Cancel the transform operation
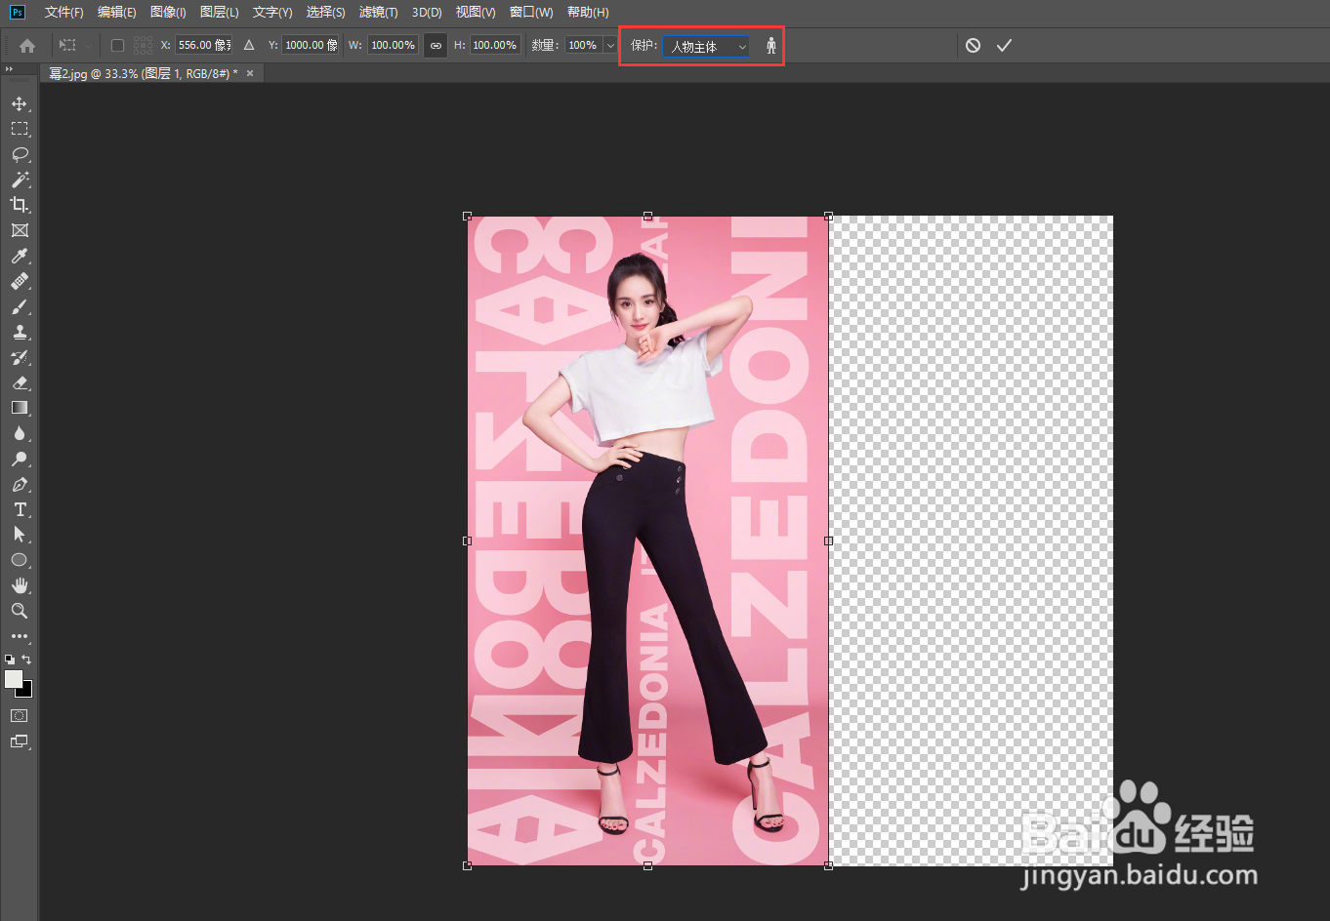The height and width of the screenshot is (921, 1330). click(x=973, y=46)
